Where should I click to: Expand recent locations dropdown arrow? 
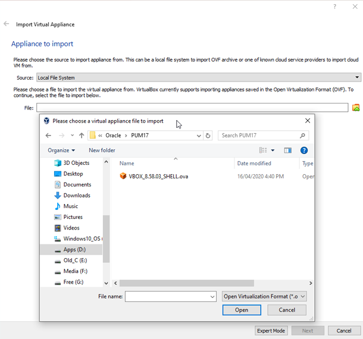[72, 136]
